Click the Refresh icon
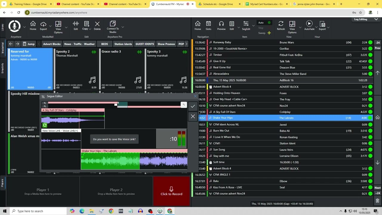This screenshot has width=382, height=215. tap(281, 24)
